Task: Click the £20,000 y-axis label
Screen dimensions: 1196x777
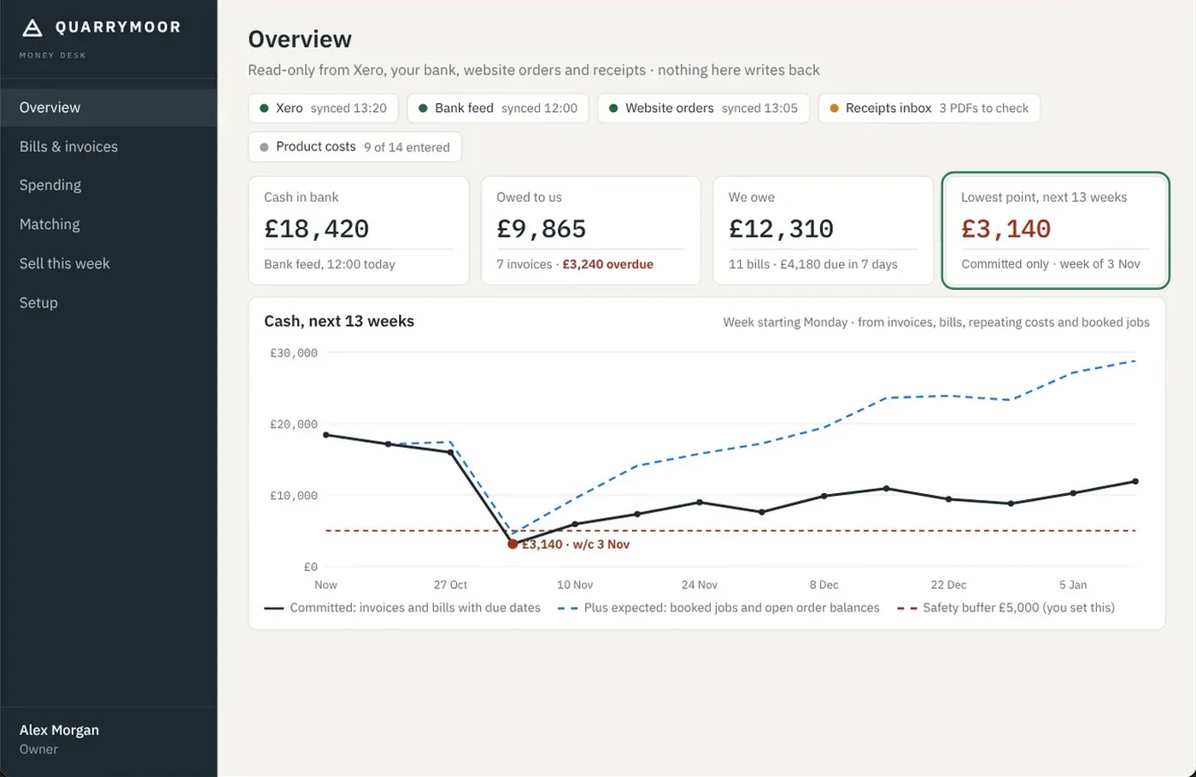Action: (294, 424)
